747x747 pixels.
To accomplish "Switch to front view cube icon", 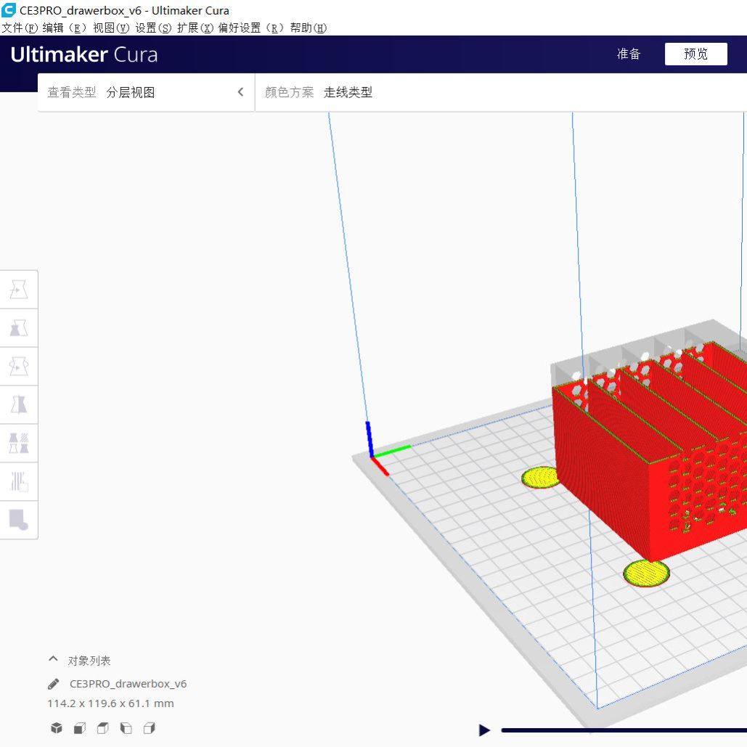I will pos(80,728).
